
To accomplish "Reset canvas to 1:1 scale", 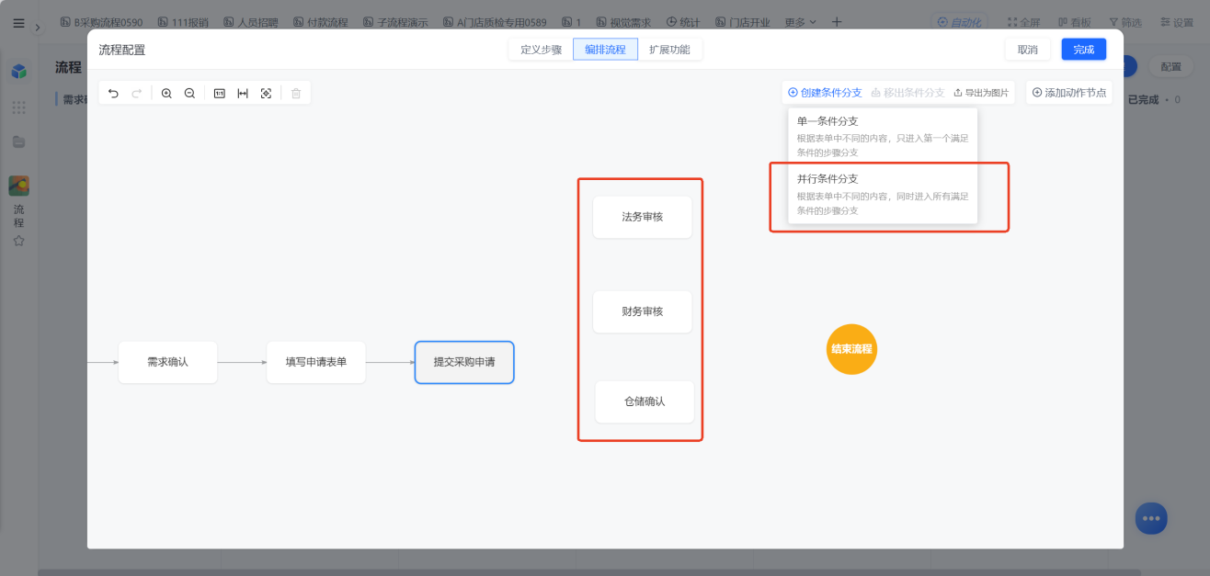I will (220, 94).
